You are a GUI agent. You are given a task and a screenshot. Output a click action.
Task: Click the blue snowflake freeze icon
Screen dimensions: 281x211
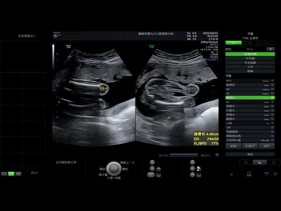217,155
